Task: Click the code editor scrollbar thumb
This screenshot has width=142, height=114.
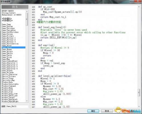Action: pos(139,92)
